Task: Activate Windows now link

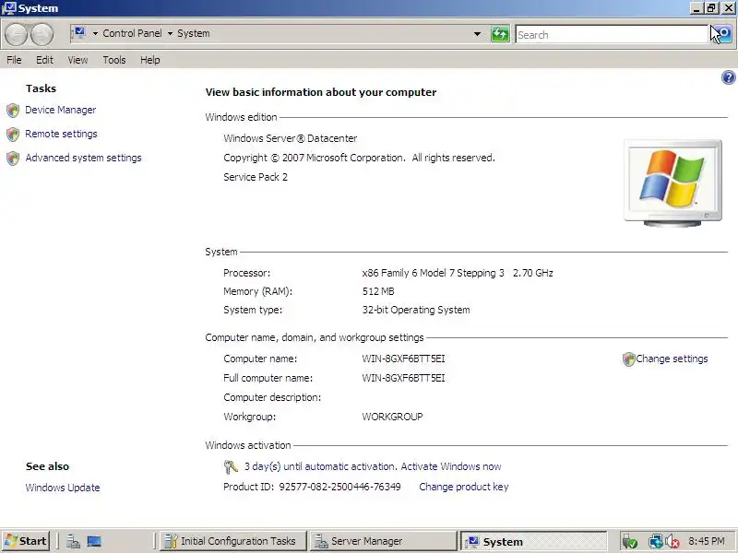Action: pyautogui.click(x=451, y=466)
